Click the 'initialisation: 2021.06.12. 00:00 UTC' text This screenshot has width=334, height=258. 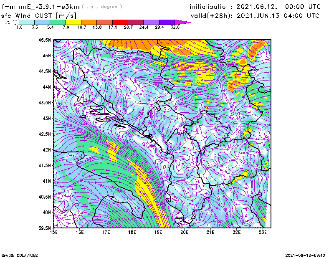coord(255,7)
